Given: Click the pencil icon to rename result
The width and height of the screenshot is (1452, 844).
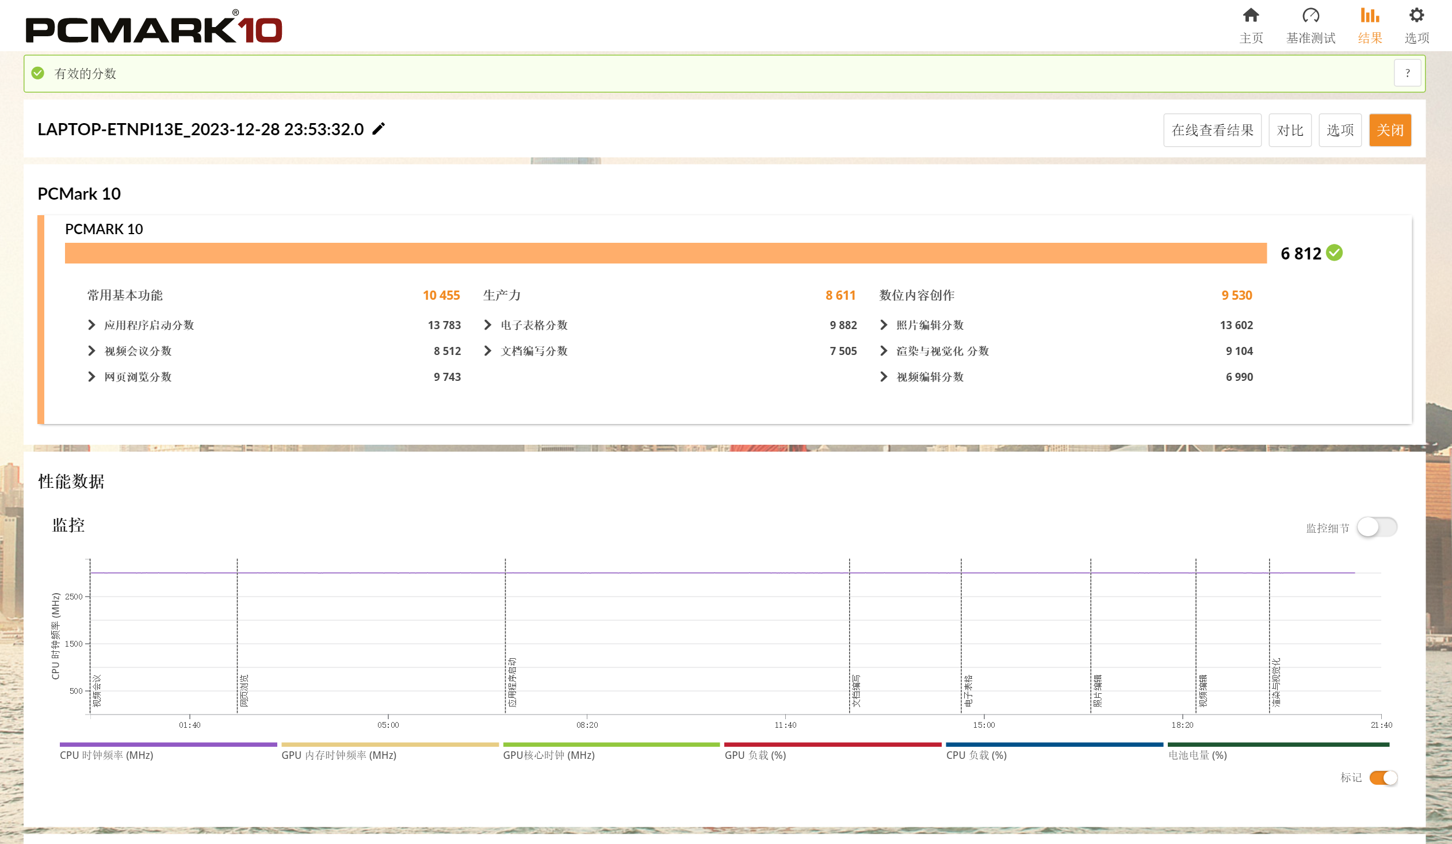Looking at the screenshot, I should point(379,129).
